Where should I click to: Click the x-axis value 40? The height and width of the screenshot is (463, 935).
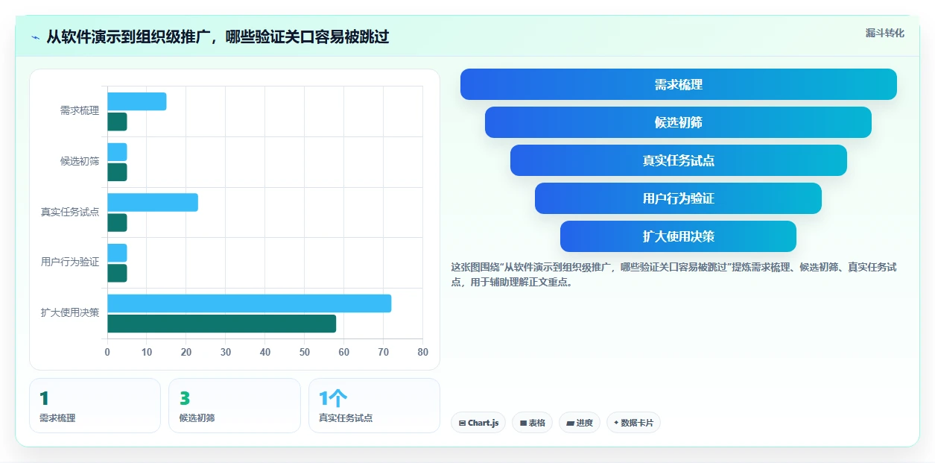pyautogui.click(x=265, y=352)
